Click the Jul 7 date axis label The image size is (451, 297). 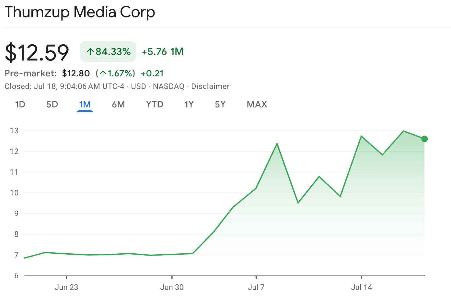pyautogui.click(x=256, y=287)
